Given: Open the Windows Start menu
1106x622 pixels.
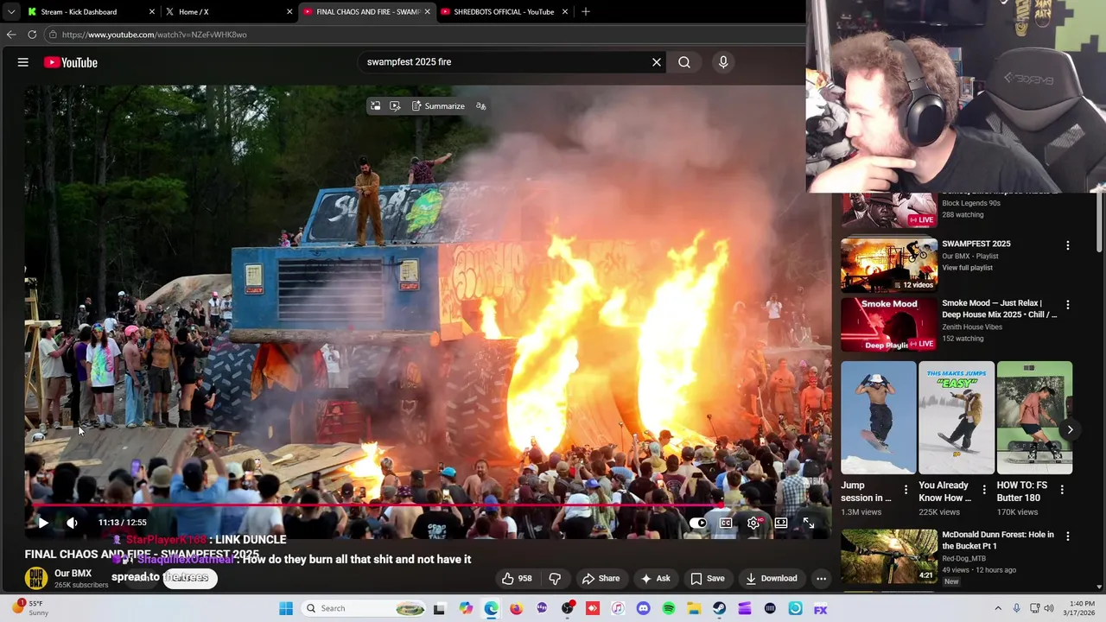Looking at the screenshot, I should [286, 608].
